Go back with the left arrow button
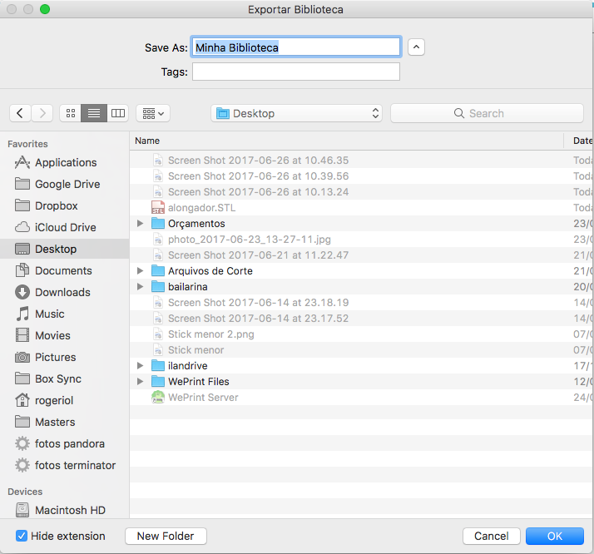The height and width of the screenshot is (554, 594). click(20, 113)
